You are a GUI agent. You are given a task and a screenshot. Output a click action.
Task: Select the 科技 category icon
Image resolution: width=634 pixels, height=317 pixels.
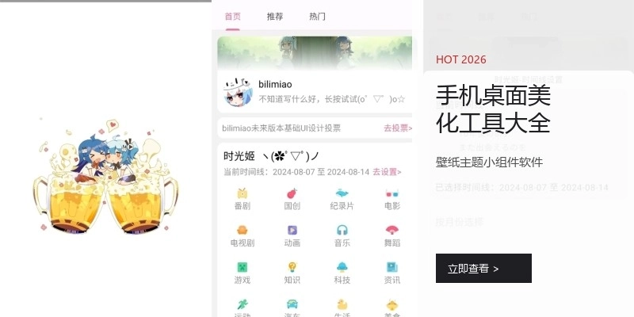342,267
